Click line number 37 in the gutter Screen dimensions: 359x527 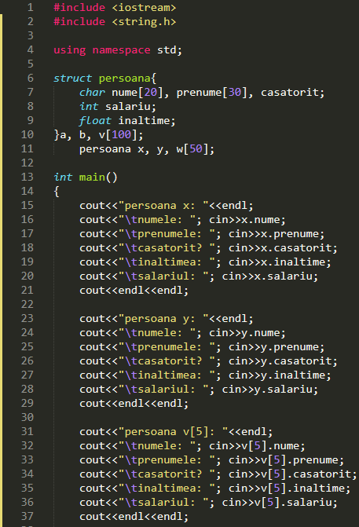tap(27, 516)
